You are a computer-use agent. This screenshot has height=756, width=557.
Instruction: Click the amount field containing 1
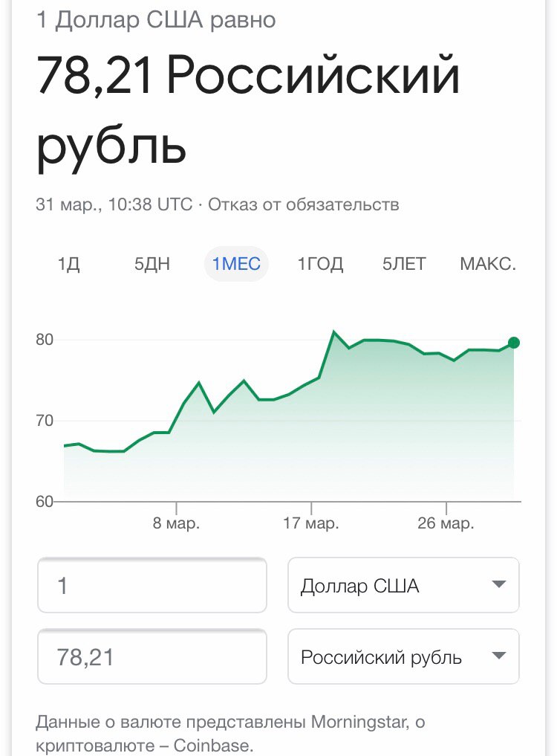(152, 586)
